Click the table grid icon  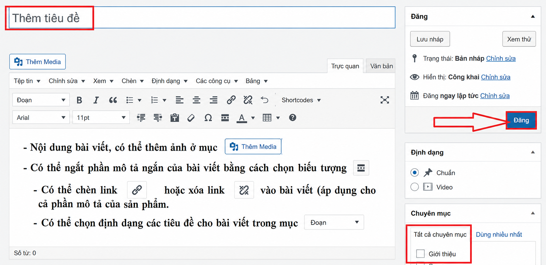point(267,118)
